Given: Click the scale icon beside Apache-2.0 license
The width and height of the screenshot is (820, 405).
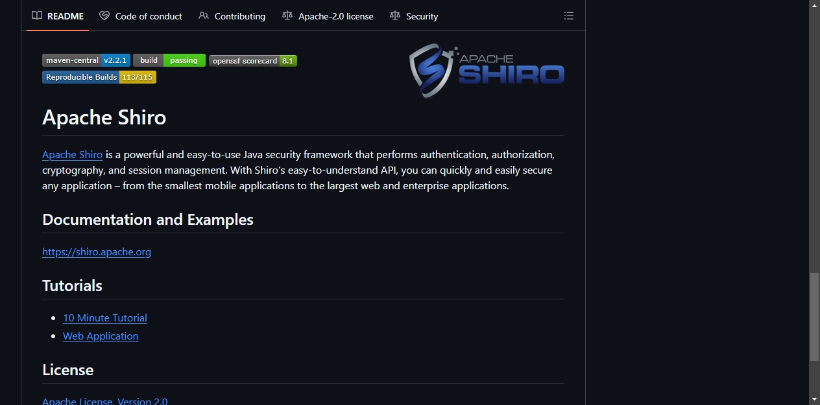Looking at the screenshot, I should [x=287, y=16].
